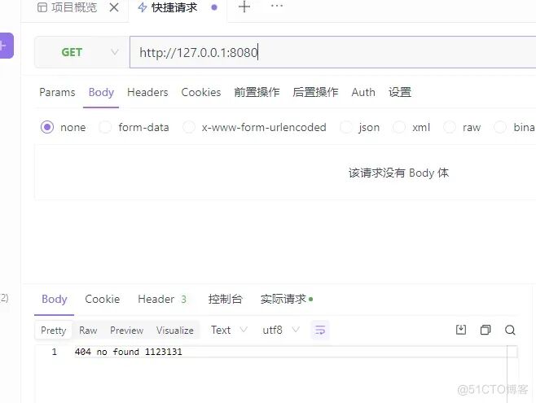Screen dimensions: 536x403
Task: Open the 前置操作 tab
Action: [x=257, y=92]
